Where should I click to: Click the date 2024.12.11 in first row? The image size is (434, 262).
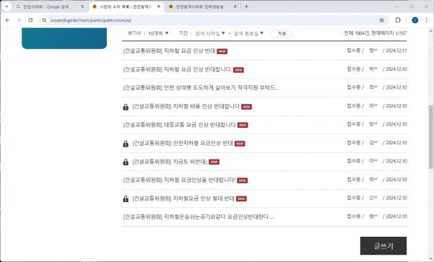click(x=396, y=51)
